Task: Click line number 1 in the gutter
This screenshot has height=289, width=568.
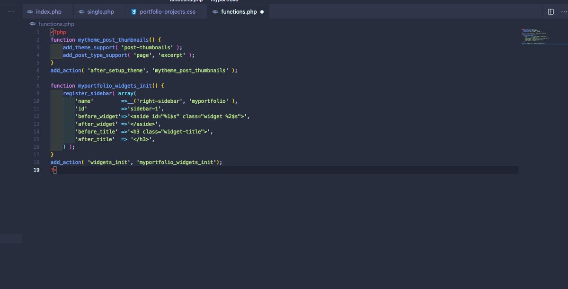Action: (37, 32)
